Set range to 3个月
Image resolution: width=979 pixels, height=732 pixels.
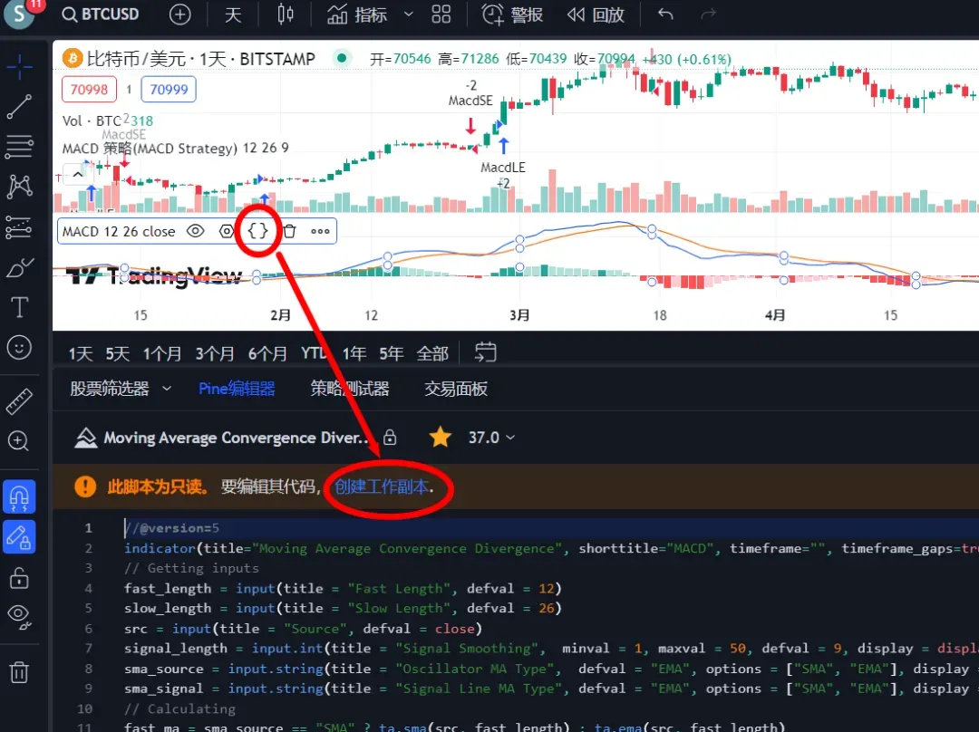click(x=215, y=354)
